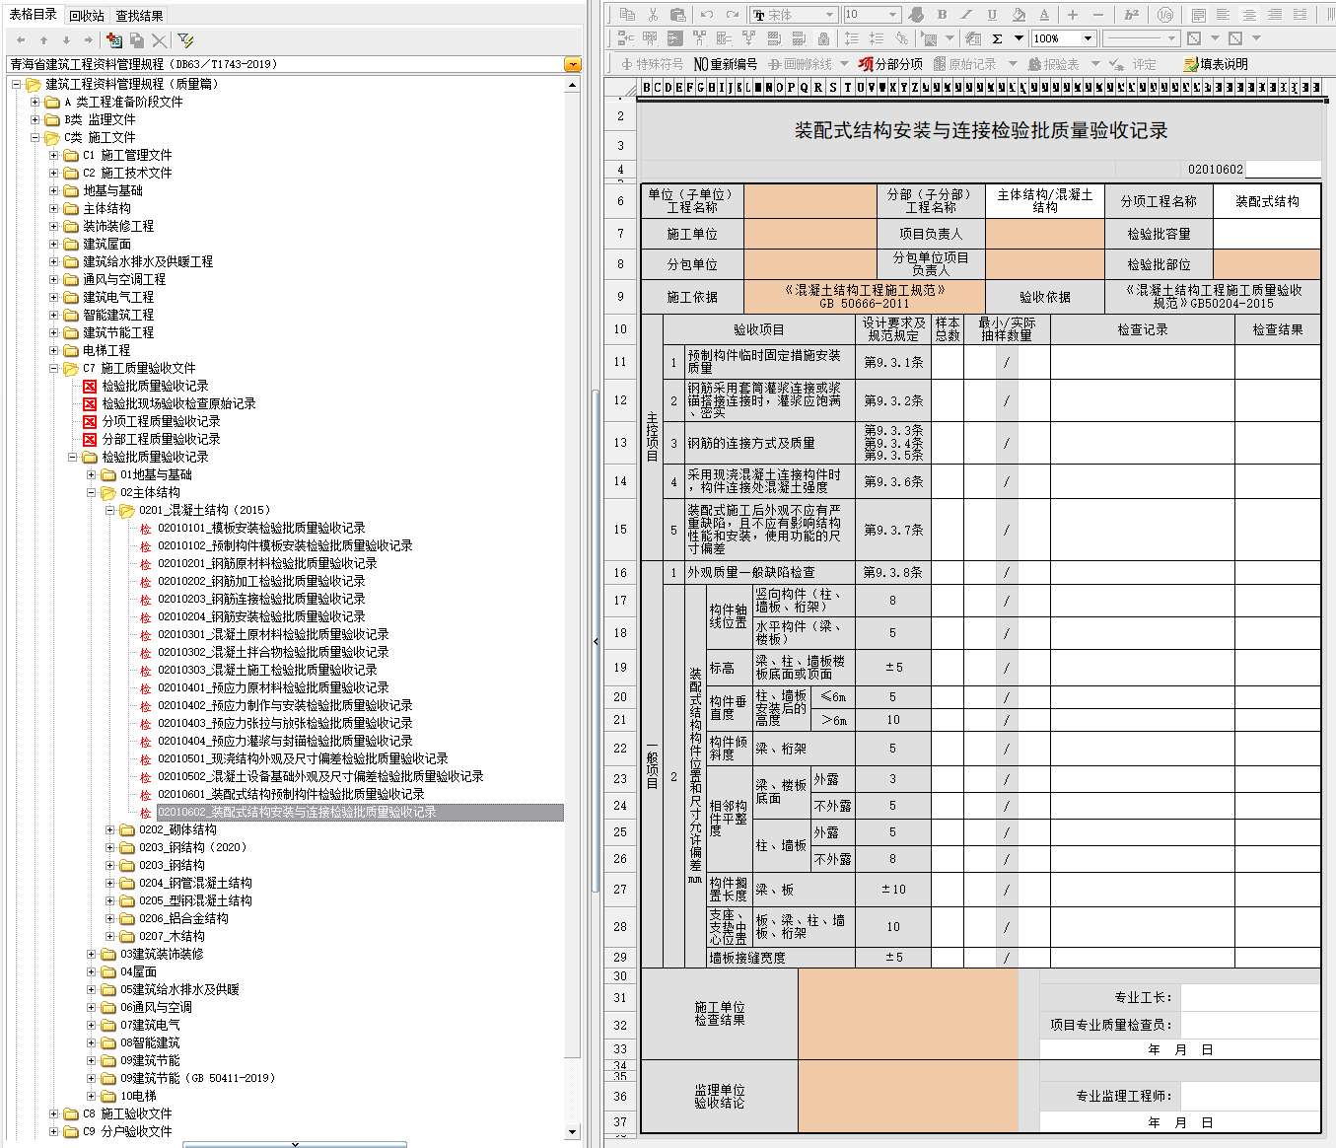Viewport: 1336px width, 1148px height.
Task: Toggle justified text alignment
Action: coord(1300,15)
